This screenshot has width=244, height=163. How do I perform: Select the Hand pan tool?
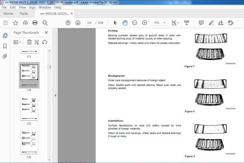[125, 23]
